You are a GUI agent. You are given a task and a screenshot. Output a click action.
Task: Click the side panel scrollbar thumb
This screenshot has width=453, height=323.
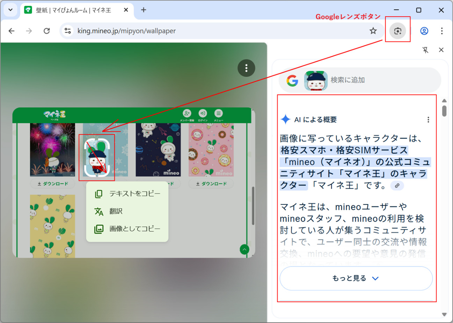tap(444, 111)
